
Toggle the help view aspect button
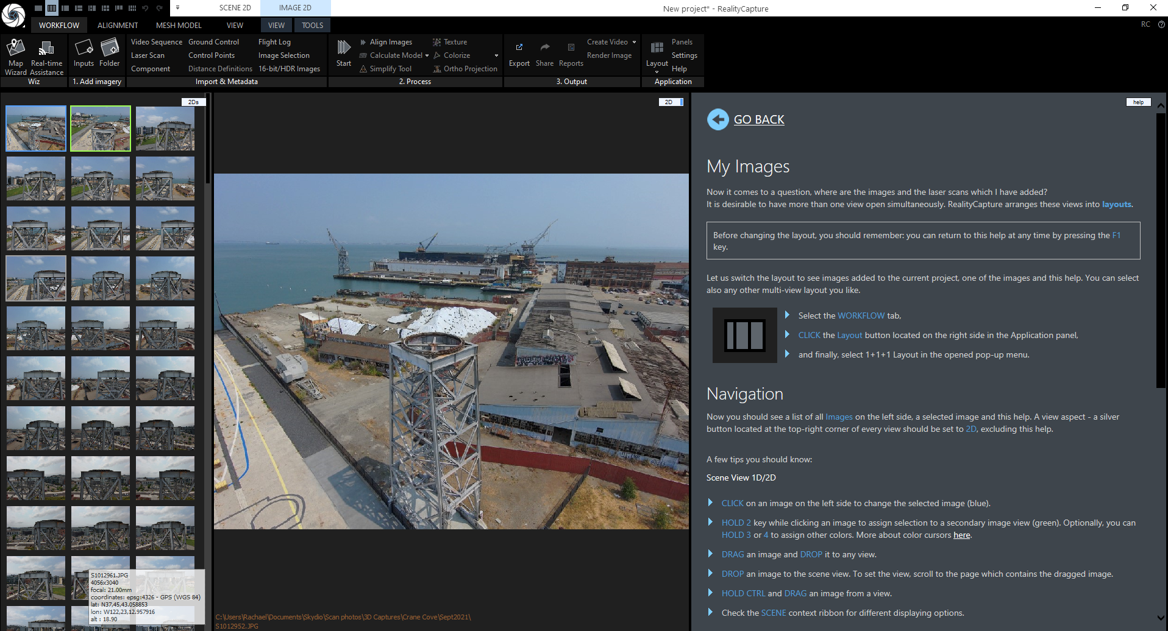1138,102
